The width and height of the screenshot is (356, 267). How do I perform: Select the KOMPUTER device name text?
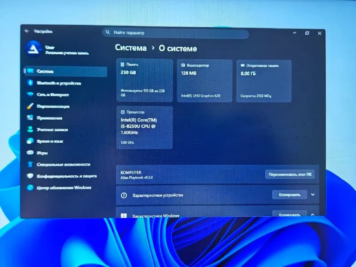click(x=131, y=172)
